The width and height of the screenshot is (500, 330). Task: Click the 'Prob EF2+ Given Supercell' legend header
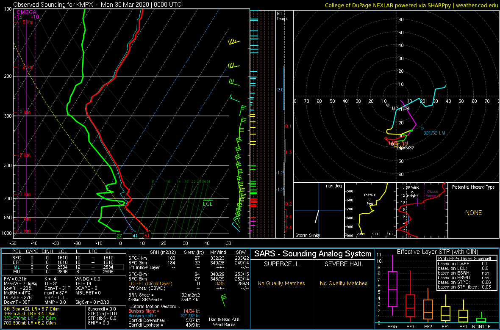(x=464, y=258)
